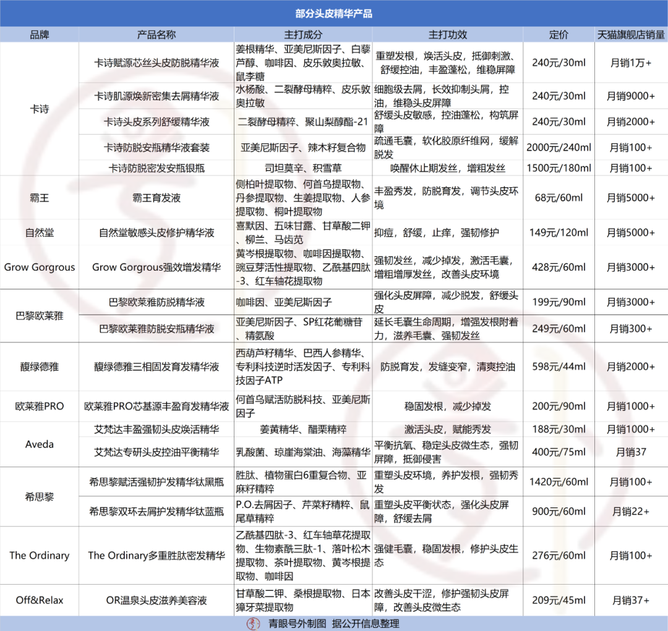Select the 产品名称 column header
This screenshot has width=668, height=631.
pos(156,35)
